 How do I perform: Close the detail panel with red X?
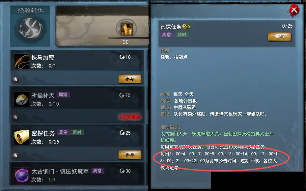point(294,10)
